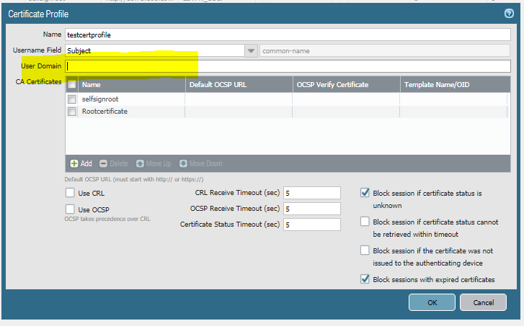This screenshot has height=326, width=524.
Task: Click the OCSP Verify Certificate column header
Action: point(346,85)
